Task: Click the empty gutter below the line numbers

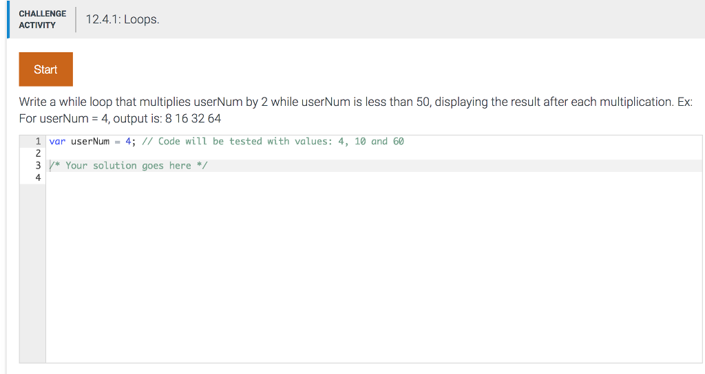Action: [x=32, y=275]
